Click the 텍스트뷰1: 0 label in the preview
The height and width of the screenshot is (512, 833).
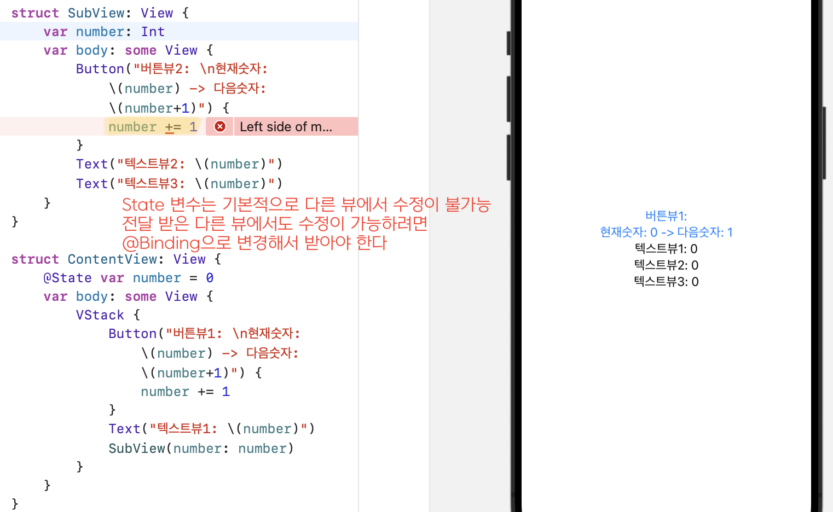pos(666,248)
